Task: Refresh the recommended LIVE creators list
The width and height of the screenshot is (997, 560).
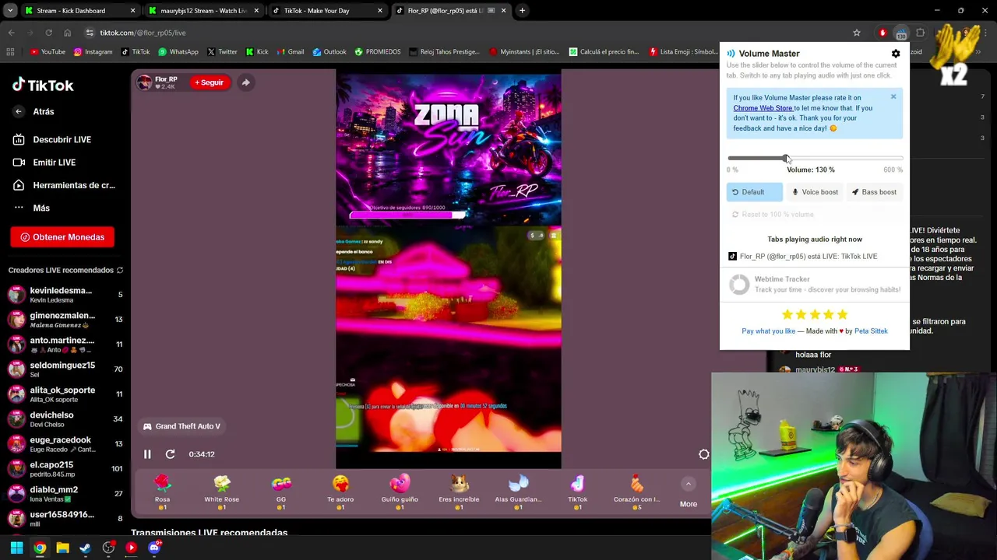Action: point(120,270)
